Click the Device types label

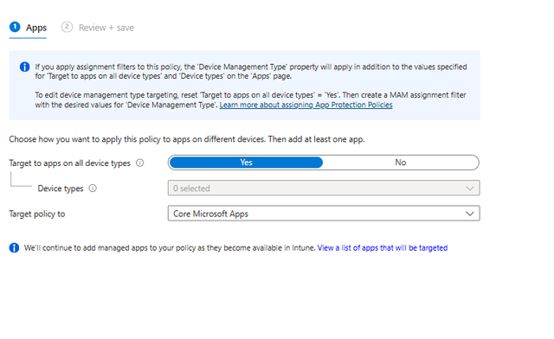61,189
